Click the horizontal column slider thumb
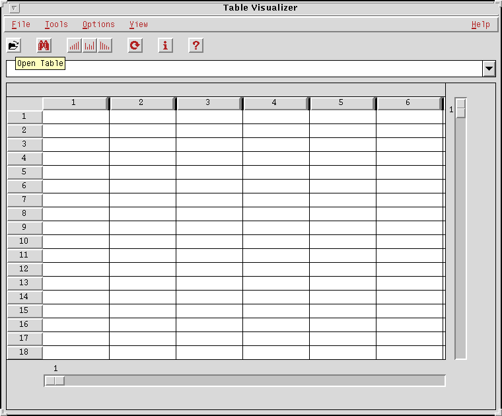Image resolution: width=502 pixels, height=416 pixels. [55, 381]
